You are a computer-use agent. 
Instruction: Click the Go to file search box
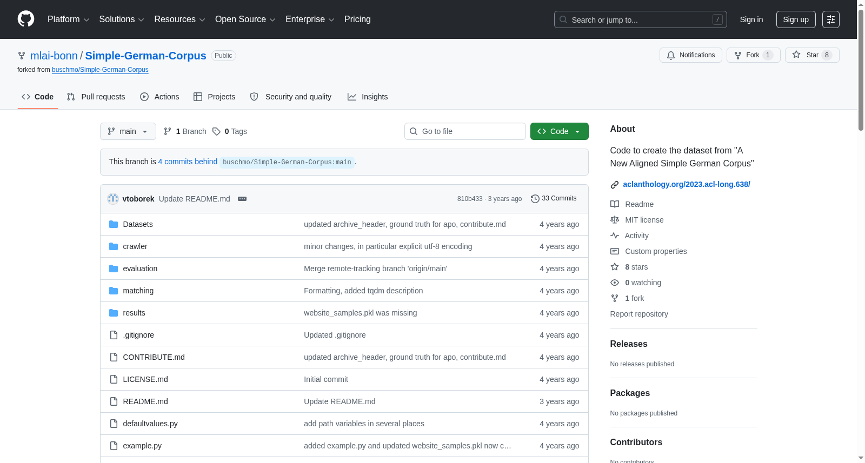pos(465,131)
